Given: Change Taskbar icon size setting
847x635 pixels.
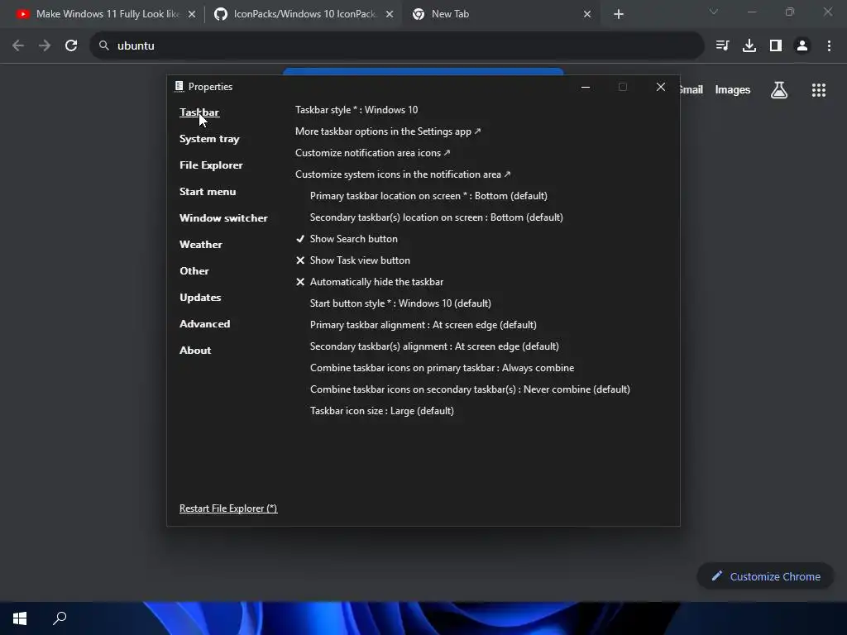Looking at the screenshot, I should point(382,411).
